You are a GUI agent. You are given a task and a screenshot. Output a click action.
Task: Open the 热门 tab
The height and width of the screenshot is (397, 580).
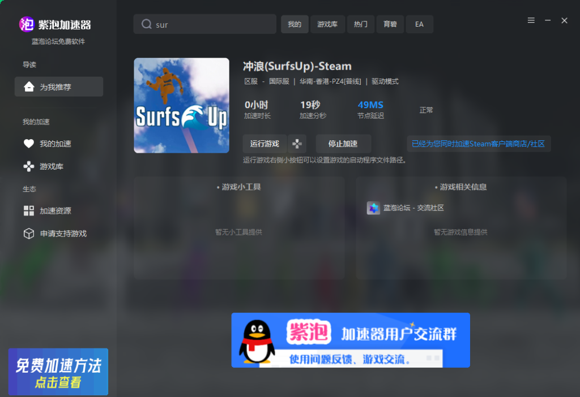coord(361,24)
